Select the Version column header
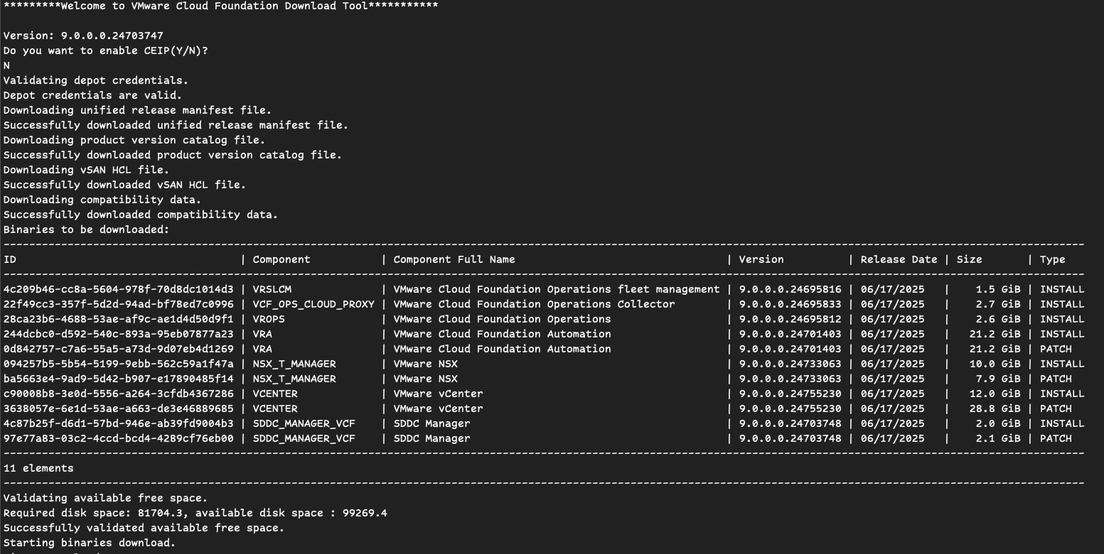 coord(761,260)
